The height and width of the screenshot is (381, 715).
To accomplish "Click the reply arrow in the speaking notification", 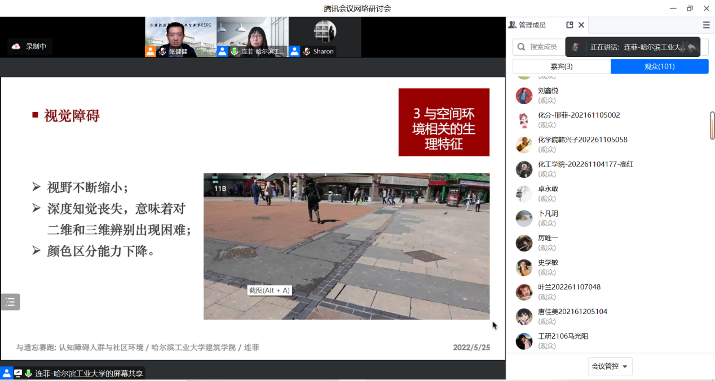I will [x=692, y=47].
